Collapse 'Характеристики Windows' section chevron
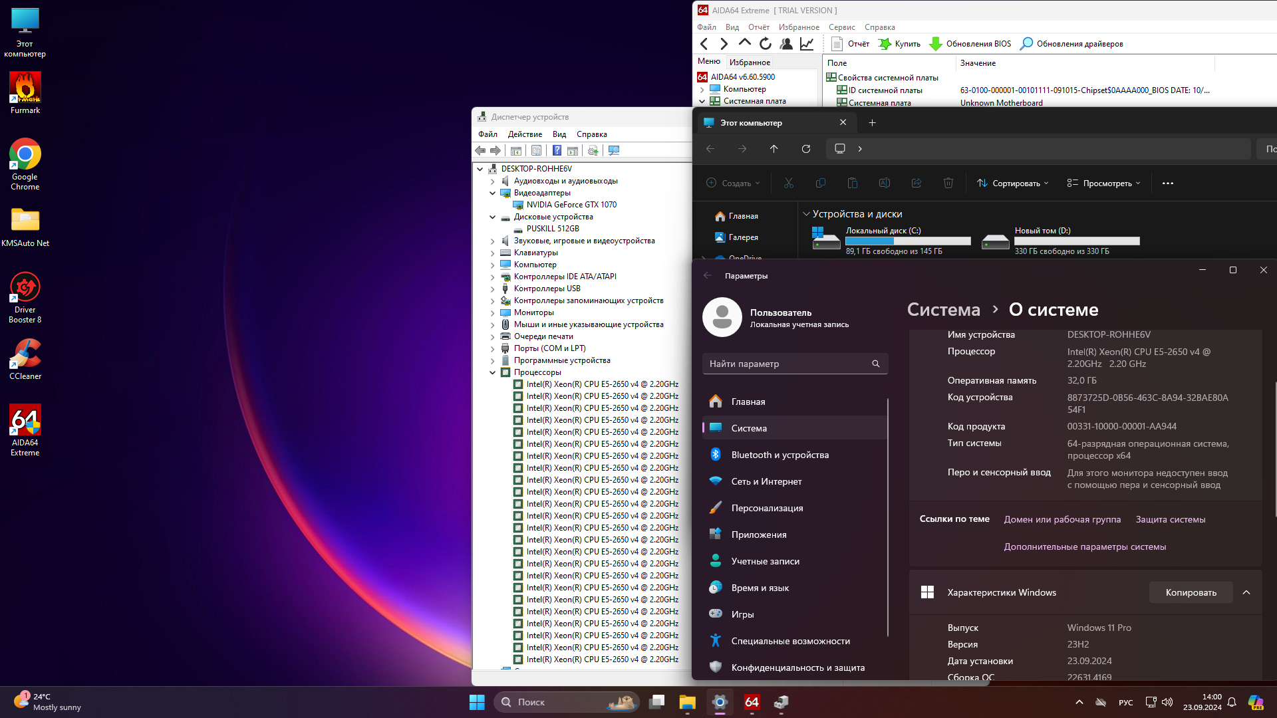1277x718 pixels. 1246,592
